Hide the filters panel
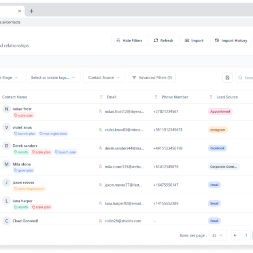This screenshot has height=253, width=253. (x=129, y=40)
